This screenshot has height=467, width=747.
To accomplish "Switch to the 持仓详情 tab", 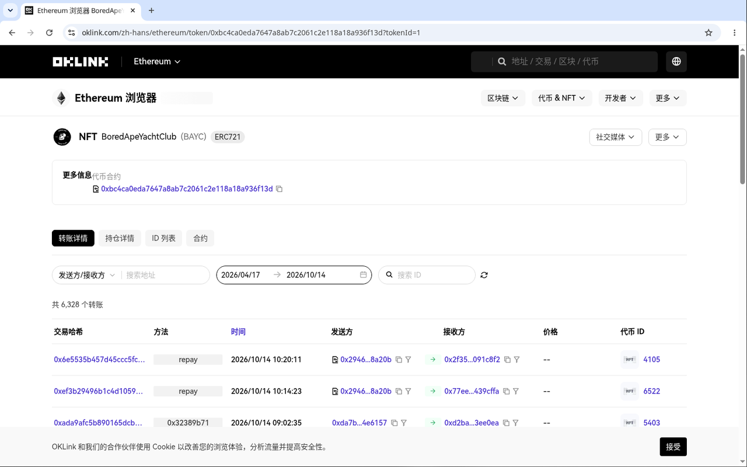I will pos(120,238).
